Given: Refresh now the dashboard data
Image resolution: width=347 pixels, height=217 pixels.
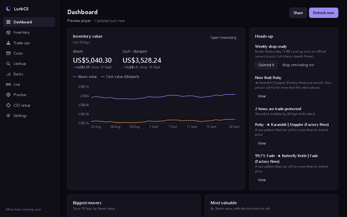Looking at the screenshot, I should tap(324, 13).
